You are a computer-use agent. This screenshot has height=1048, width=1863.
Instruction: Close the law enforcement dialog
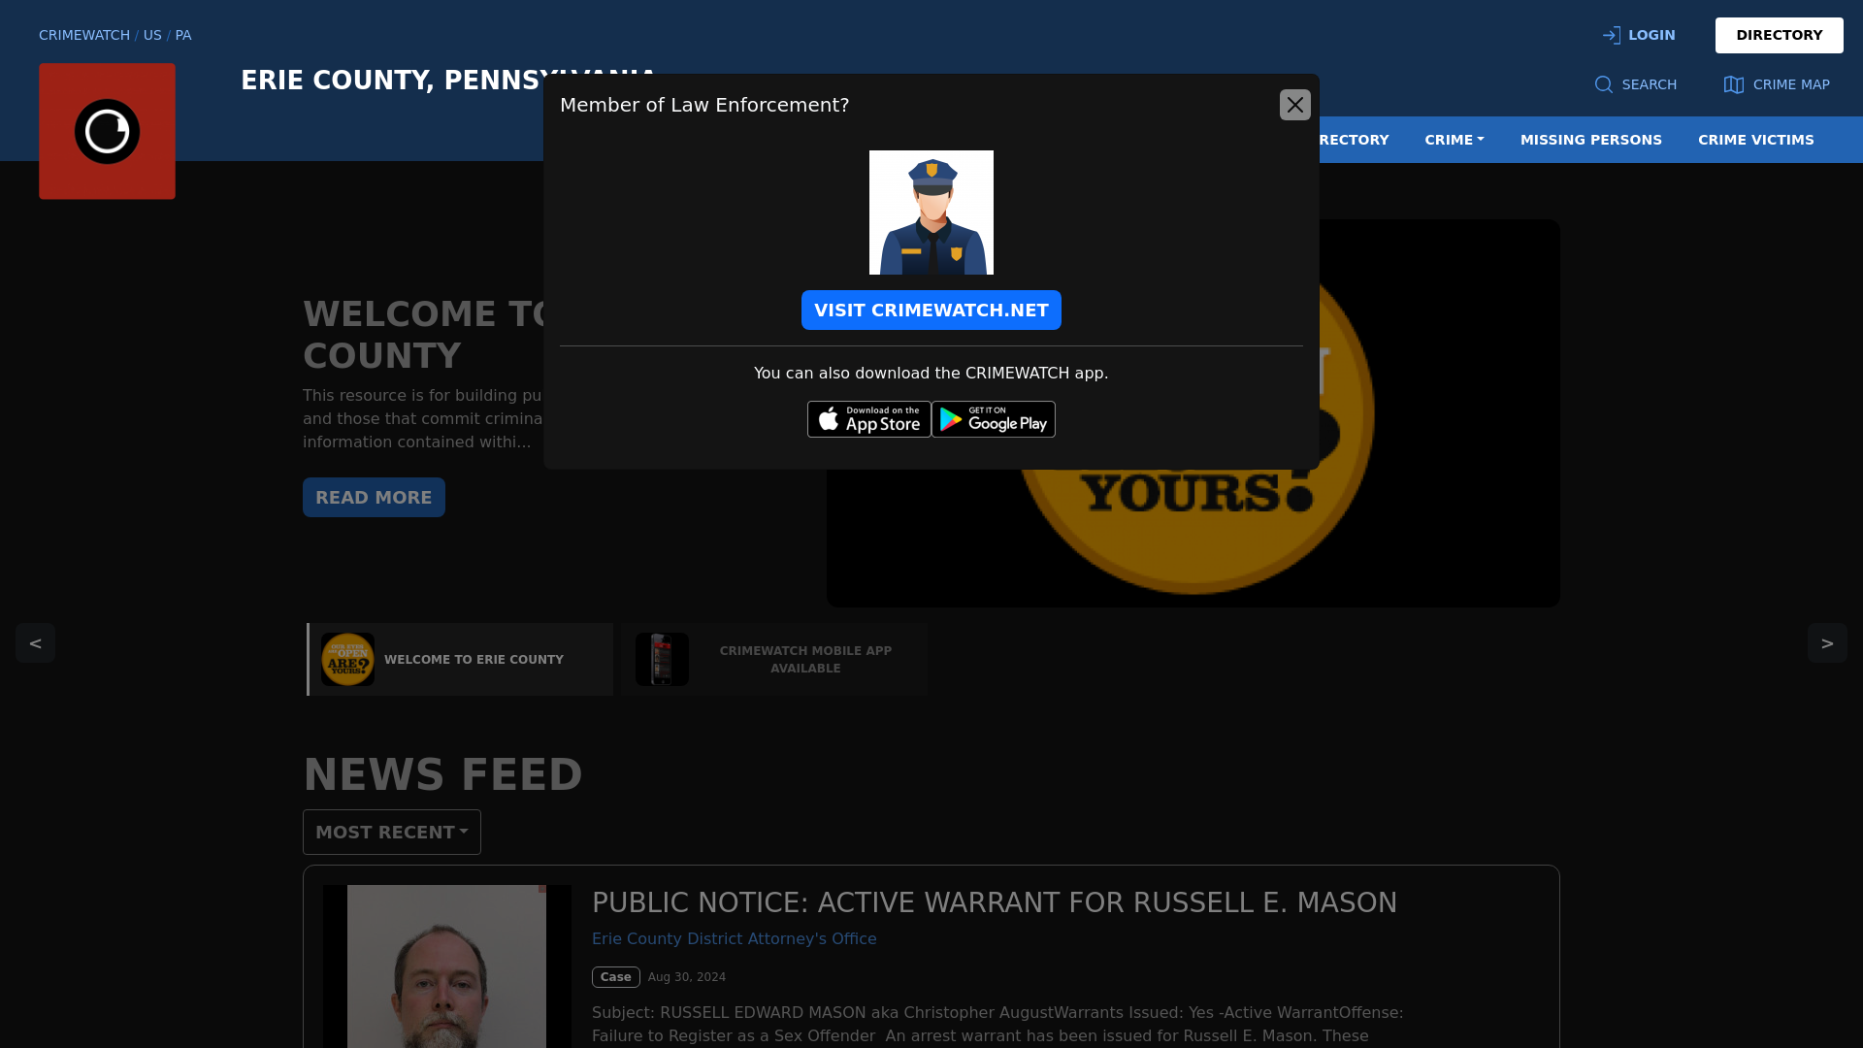(1294, 105)
